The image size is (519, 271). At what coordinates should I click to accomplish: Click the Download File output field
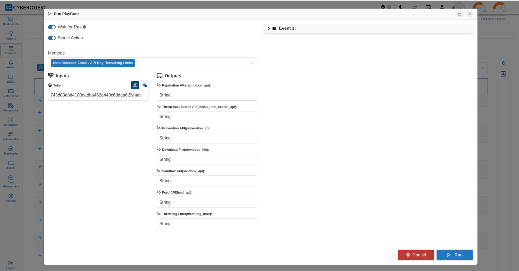point(207,159)
